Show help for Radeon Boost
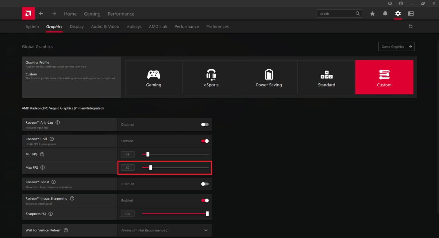This screenshot has width=439, height=238. (54, 182)
